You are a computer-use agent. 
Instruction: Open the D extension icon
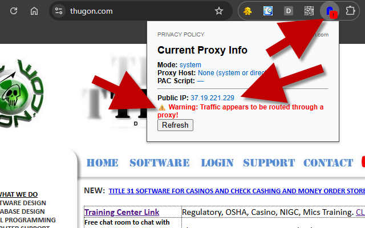(x=289, y=11)
